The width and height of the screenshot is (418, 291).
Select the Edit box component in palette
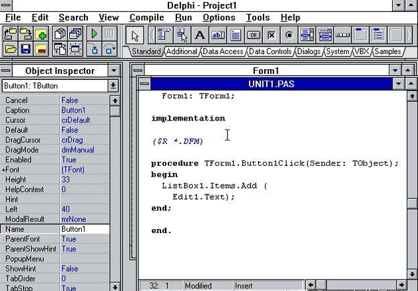(218, 35)
